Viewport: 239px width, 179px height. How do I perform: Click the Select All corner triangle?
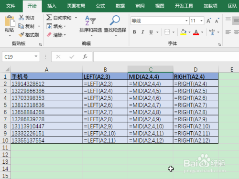7,69
